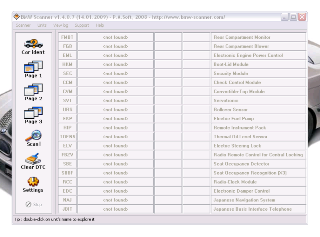Select the SBBF unit name
The width and height of the screenshot is (320, 237).
pos(67,173)
